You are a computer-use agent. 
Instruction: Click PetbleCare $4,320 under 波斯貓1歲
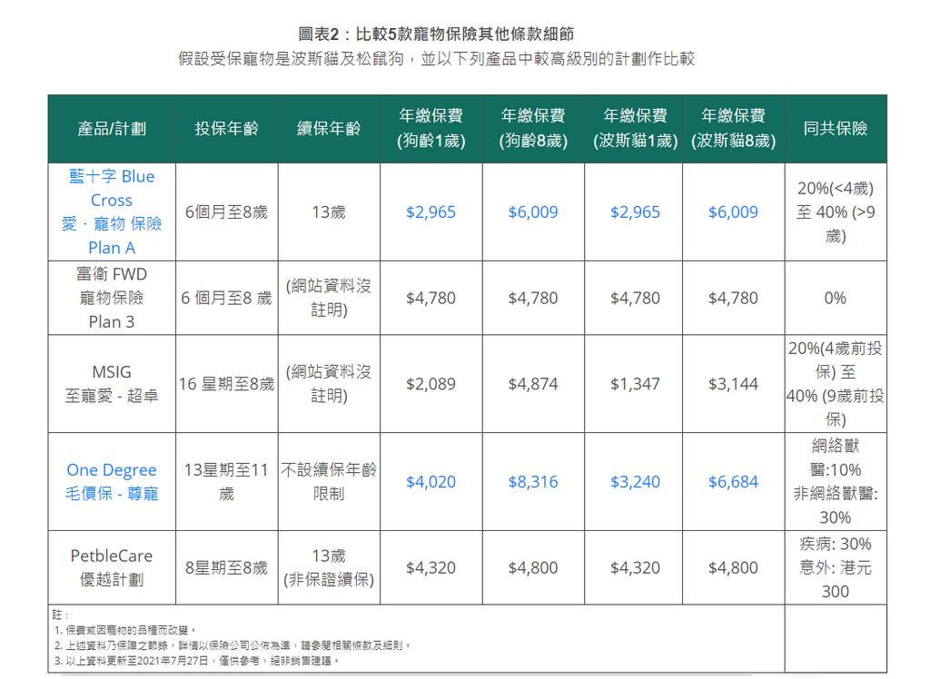(635, 567)
